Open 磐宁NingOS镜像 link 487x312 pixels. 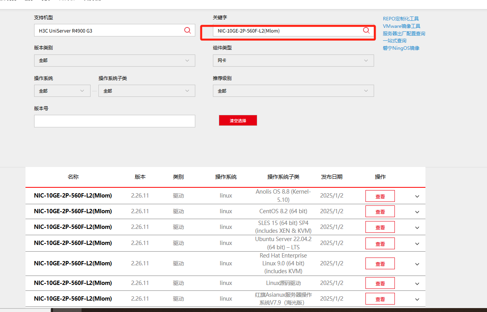point(401,48)
